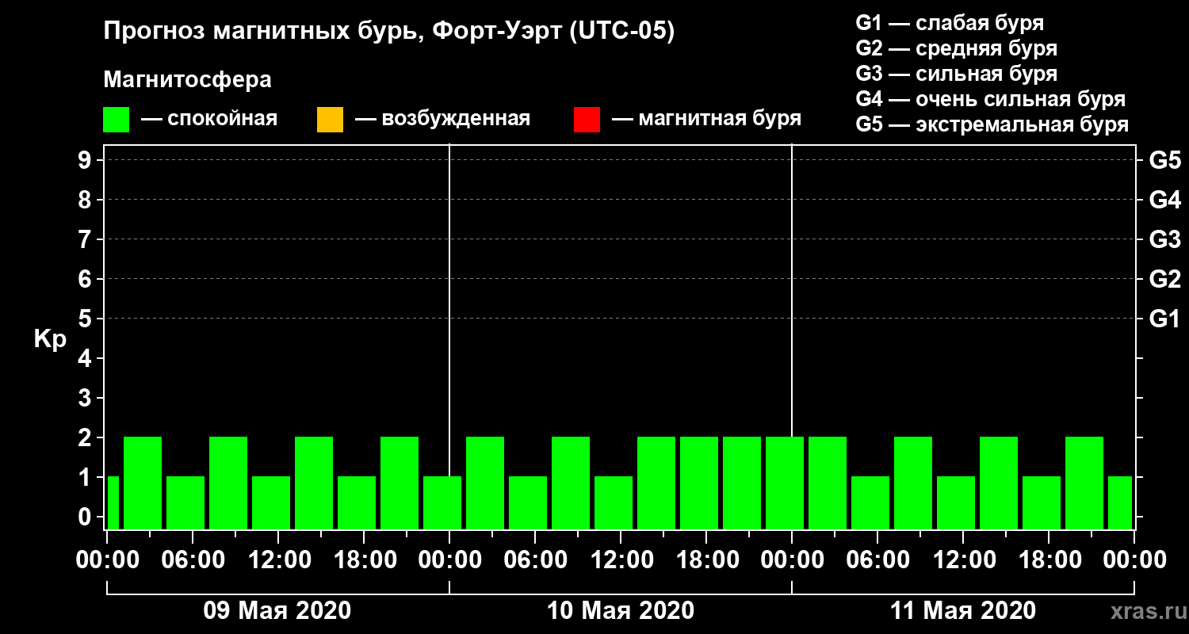Click the 'G2' label on the right axis
The width and height of the screenshot is (1189, 634).
[1164, 279]
